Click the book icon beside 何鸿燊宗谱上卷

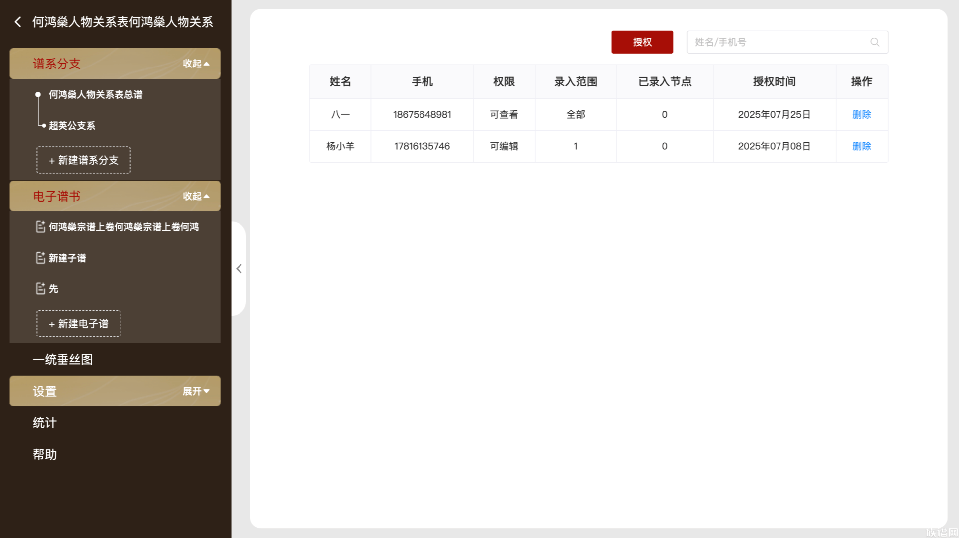click(x=41, y=227)
